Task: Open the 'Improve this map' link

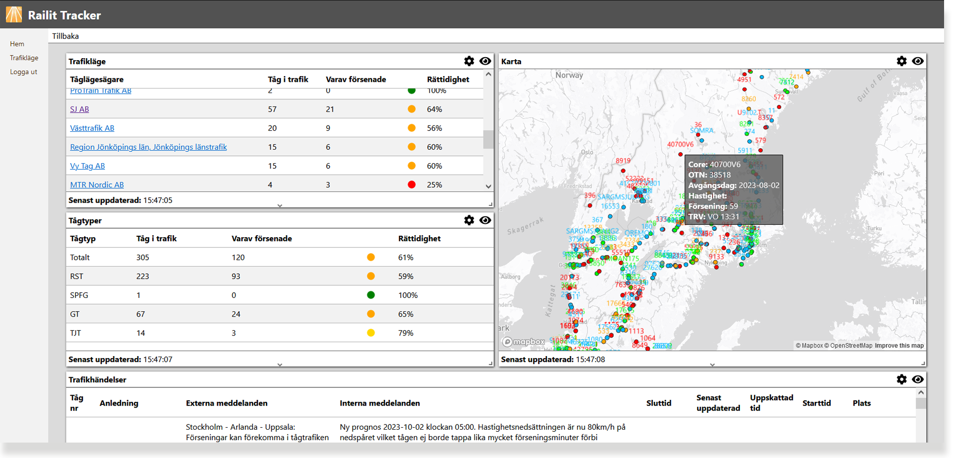Action: (899, 346)
